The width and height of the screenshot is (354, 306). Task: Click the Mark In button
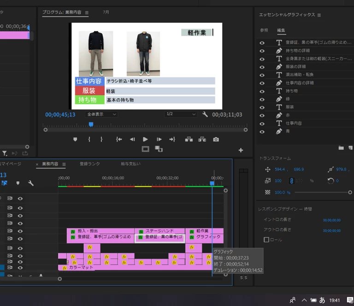point(89,140)
